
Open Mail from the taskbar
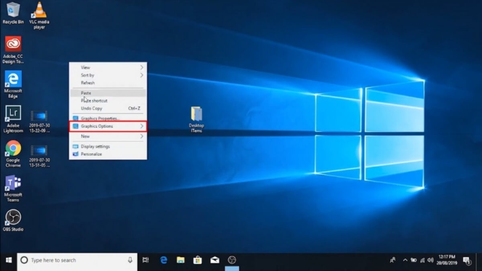(x=215, y=260)
